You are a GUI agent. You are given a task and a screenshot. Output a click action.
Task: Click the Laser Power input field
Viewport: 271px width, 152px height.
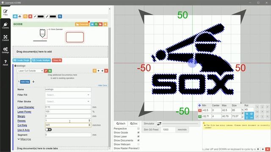pos(68,111)
